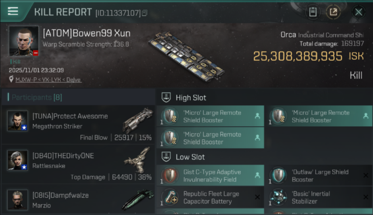Copy the kill report ID
This screenshot has width=373, height=215.
click(x=145, y=13)
